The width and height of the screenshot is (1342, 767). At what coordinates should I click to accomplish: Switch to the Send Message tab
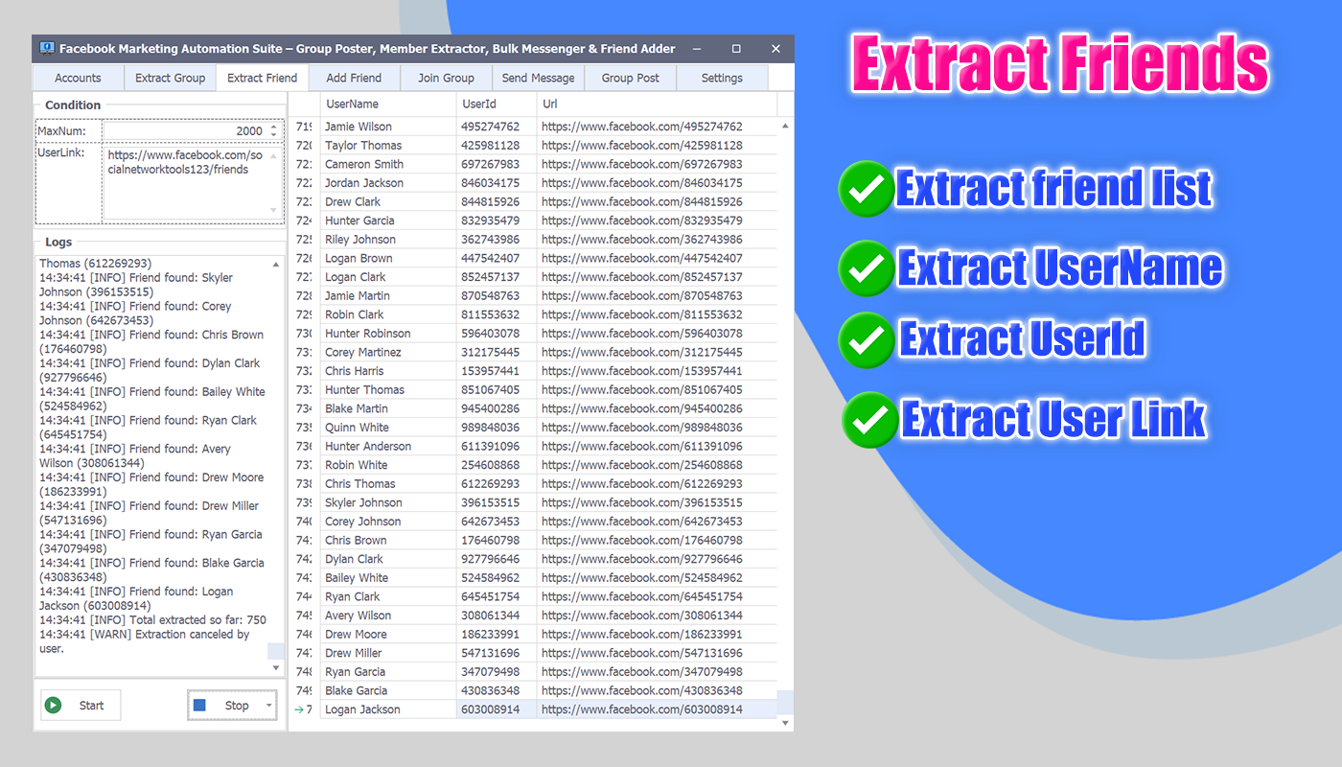pyautogui.click(x=538, y=78)
